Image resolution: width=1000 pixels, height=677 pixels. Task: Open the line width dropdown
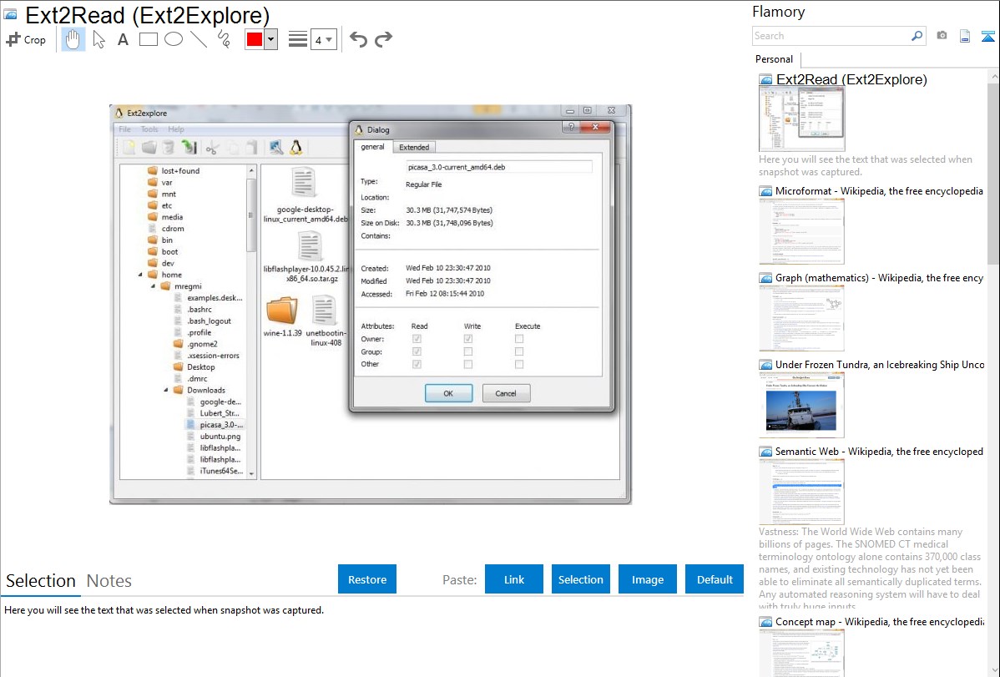324,39
